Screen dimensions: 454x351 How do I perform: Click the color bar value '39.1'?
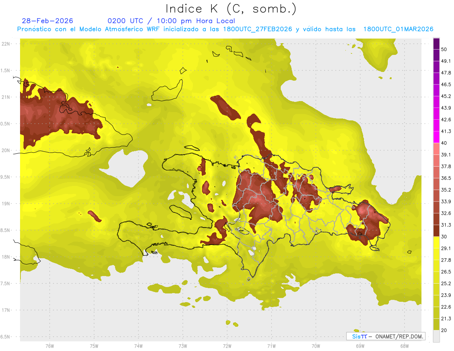pos(446,154)
